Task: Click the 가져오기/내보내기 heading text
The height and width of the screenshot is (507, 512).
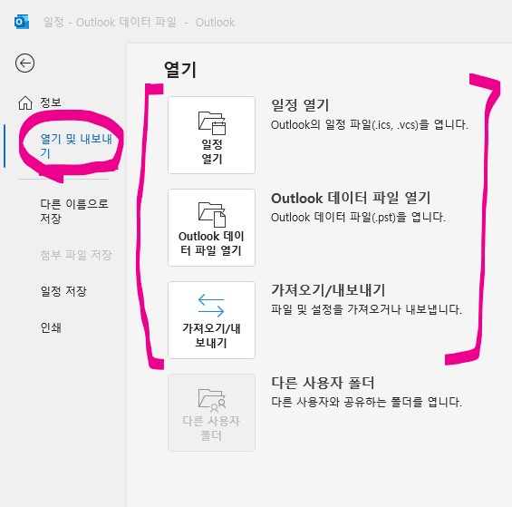Action: pyautogui.click(x=328, y=290)
